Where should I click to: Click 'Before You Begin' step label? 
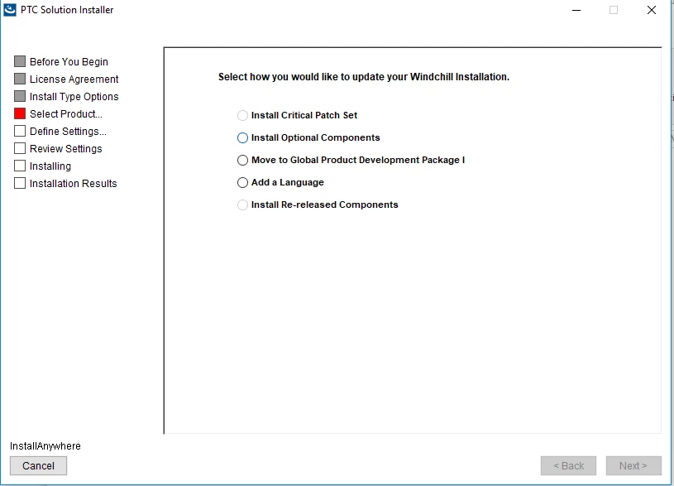pos(69,62)
